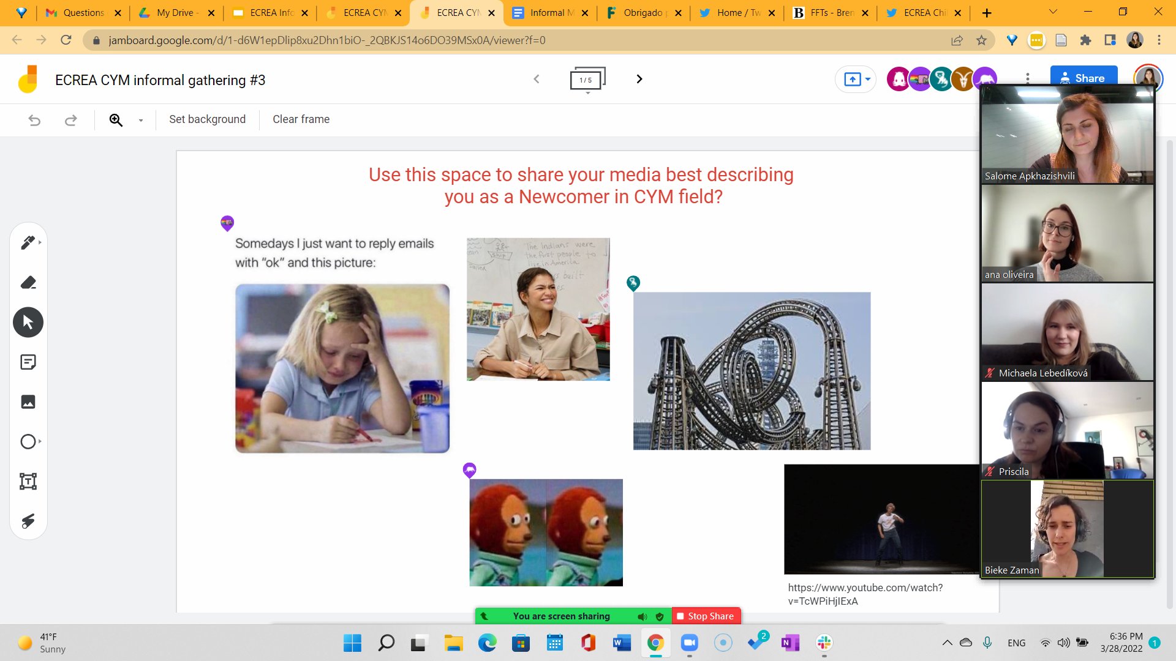Expand the zoom level dropdown arrow
Screen dimensions: 1176x661
coord(141,120)
